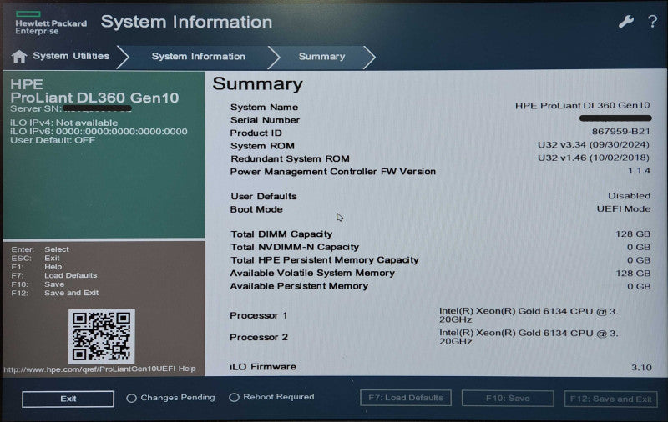Select Power Management Controller FW Version label
This screenshot has height=422, width=668.
coord(332,172)
